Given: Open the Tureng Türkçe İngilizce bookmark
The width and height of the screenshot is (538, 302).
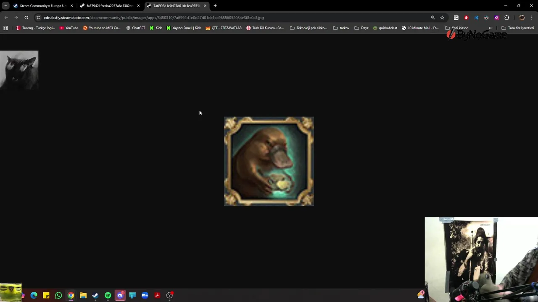Looking at the screenshot, I should (x=35, y=28).
